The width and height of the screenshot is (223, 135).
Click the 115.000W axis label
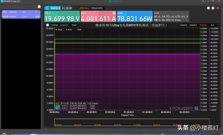tap(214, 28)
